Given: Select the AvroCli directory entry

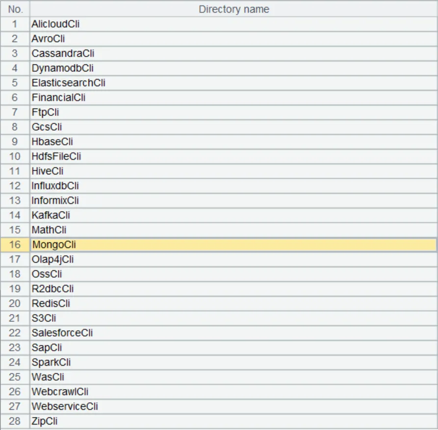Looking at the screenshot, I should [233, 39].
